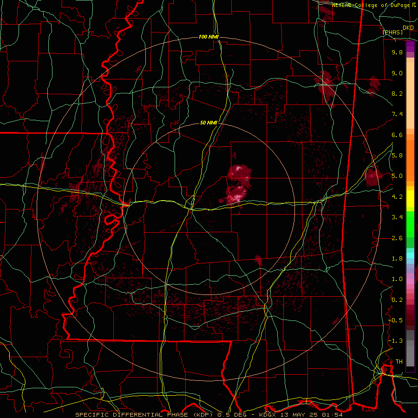
Task: Click the large pink KDP storm echo near radar center
Action: (x=239, y=185)
